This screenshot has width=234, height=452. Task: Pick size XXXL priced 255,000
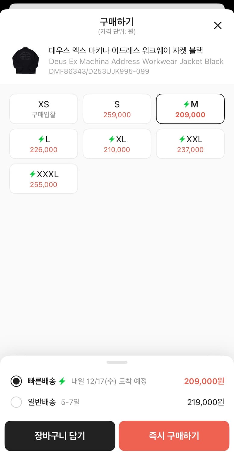click(44, 179)
